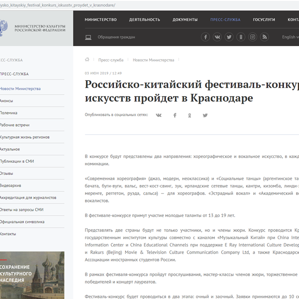This screenshot has width=299, height=299.
Task: Open the Instagram header icon
Action: pyautogui.click(x=253, y=37)
